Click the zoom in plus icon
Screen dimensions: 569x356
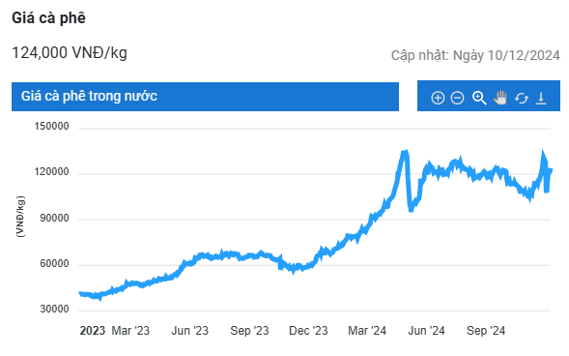pos(438,98)
